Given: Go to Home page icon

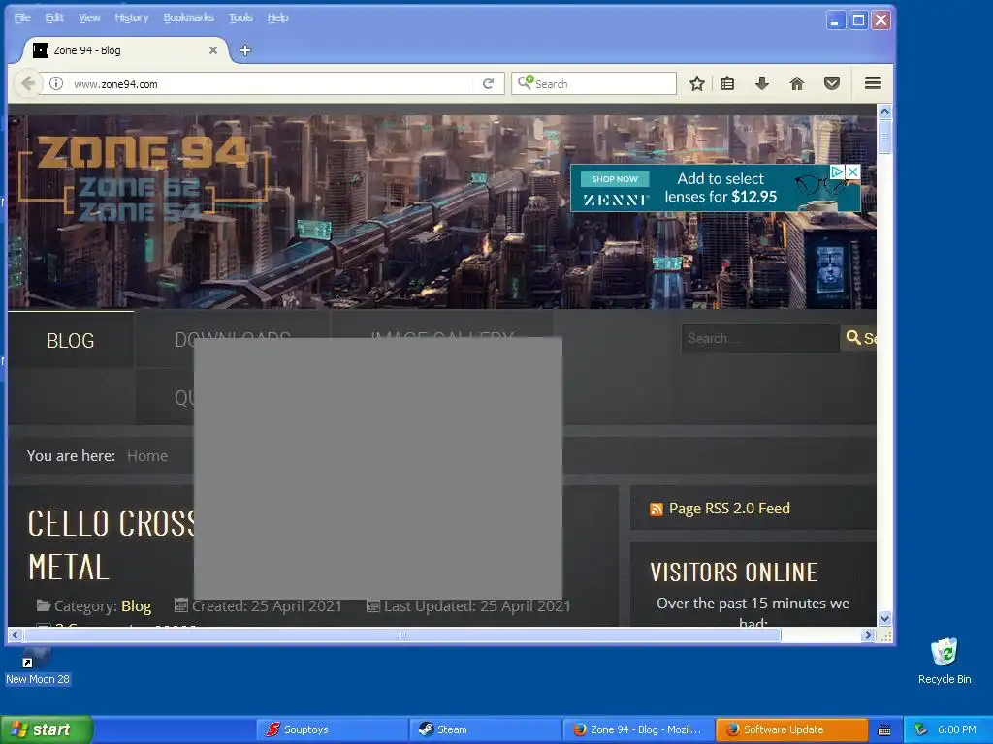Looking at the screenshot, I should [797, 83].
